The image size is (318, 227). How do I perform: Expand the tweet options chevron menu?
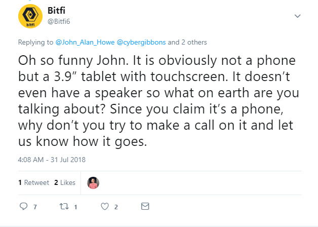[x=298, y=16]
